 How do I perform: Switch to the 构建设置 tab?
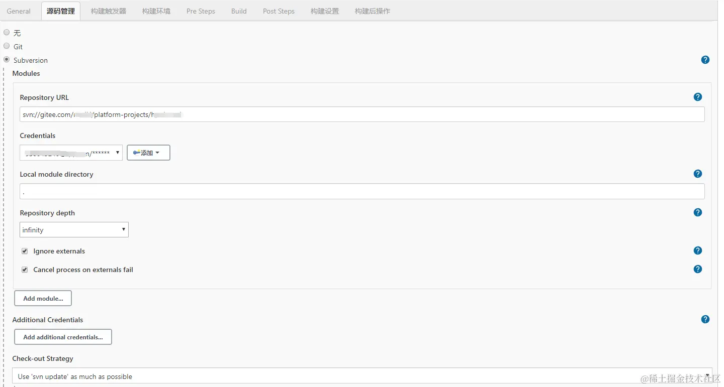325,11
